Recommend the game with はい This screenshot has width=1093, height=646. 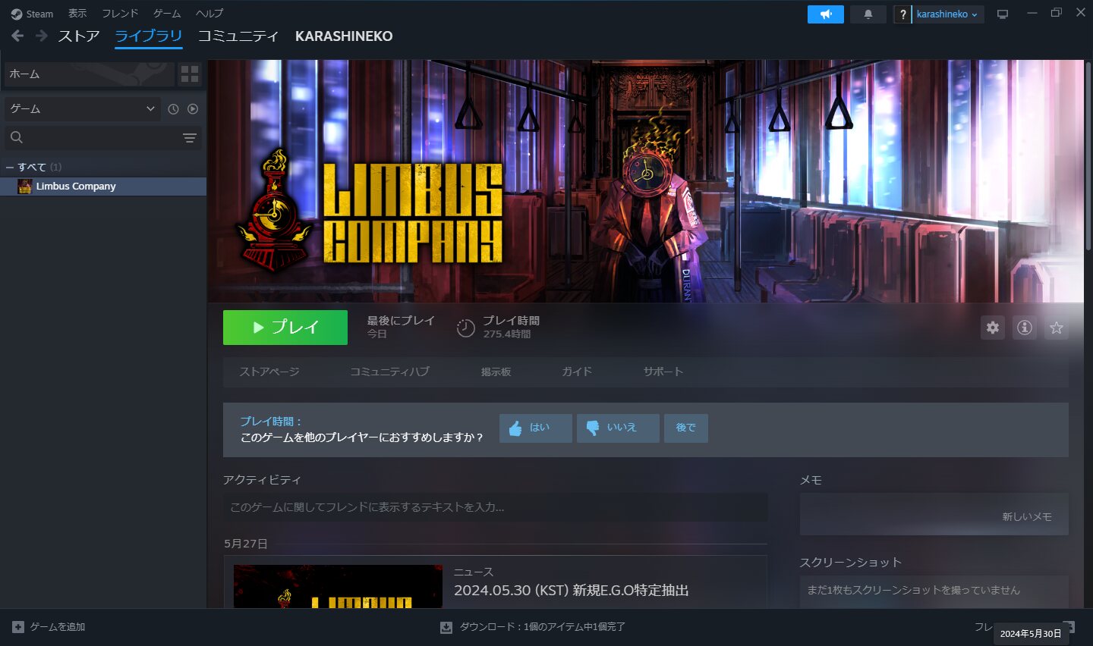[x=536, y=428]
